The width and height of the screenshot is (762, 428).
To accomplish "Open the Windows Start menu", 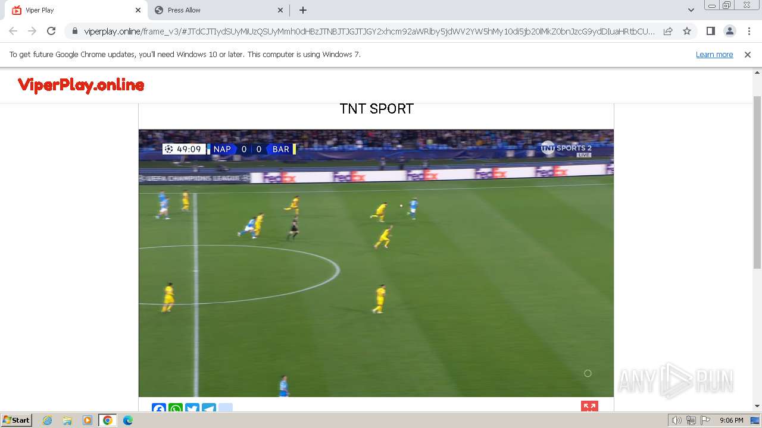I will (x=17, y=420).
